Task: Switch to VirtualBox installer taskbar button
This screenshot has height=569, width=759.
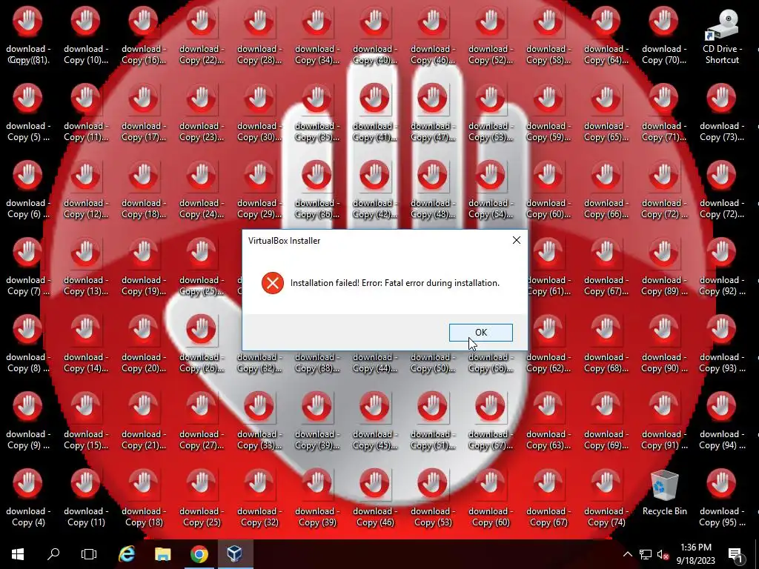Action: pos(235,554)
